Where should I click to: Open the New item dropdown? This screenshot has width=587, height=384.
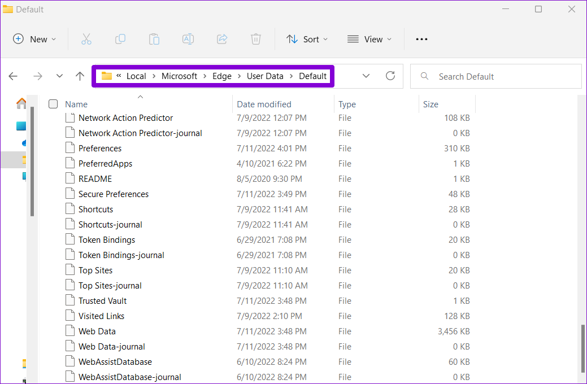point(34,39)
